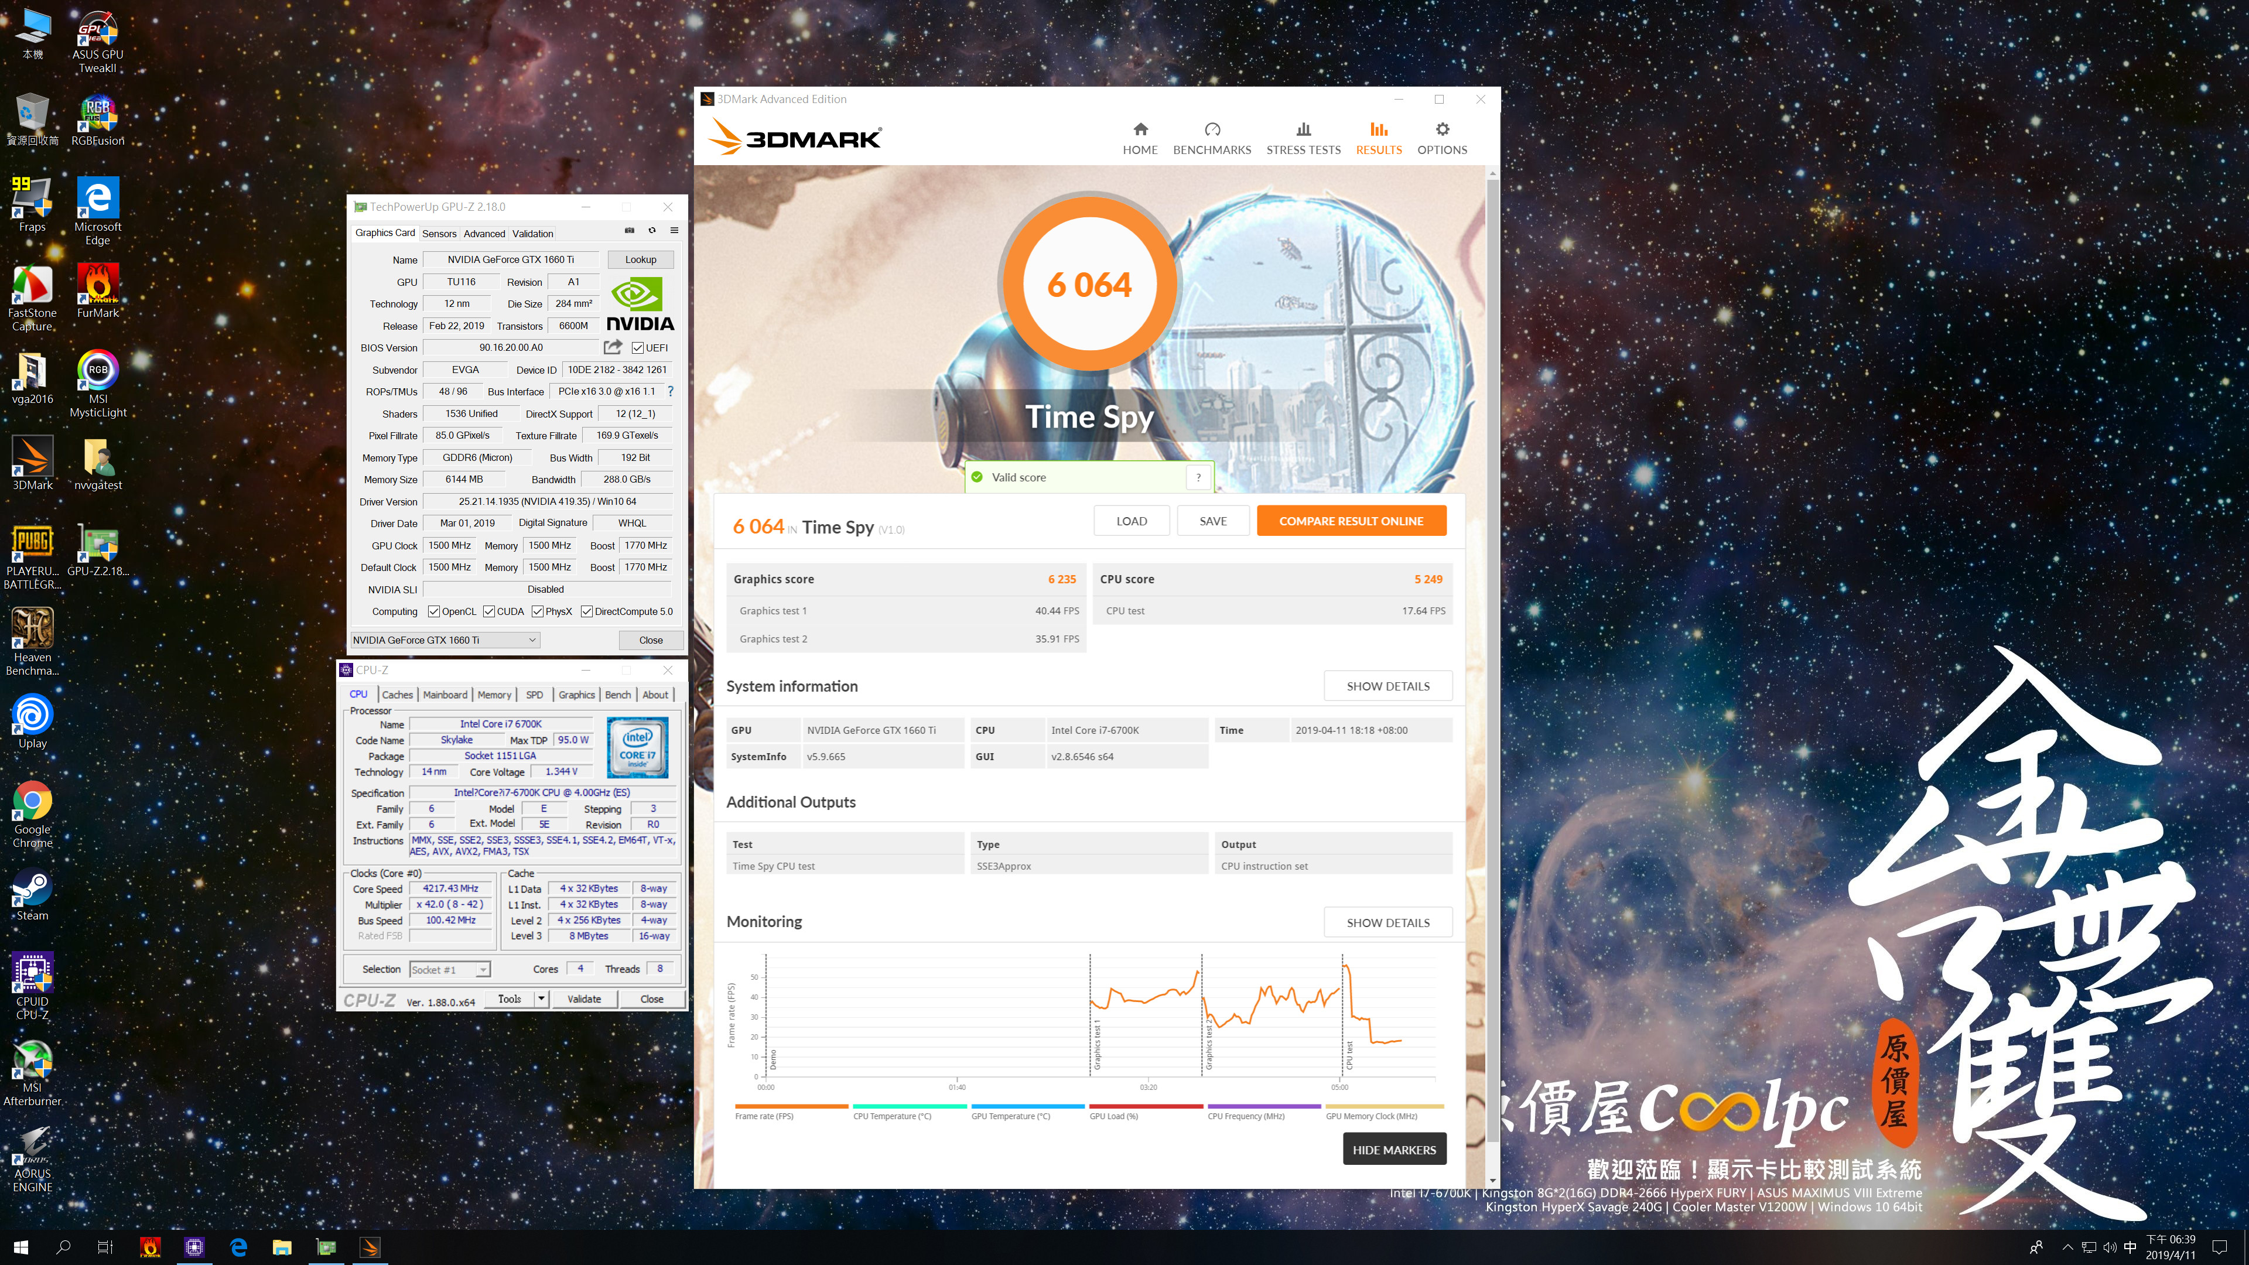Open the BENCHMARKS section in 3DMark
Viewport: 2249px width, 1265px height.
click(x=1212, y=139)
